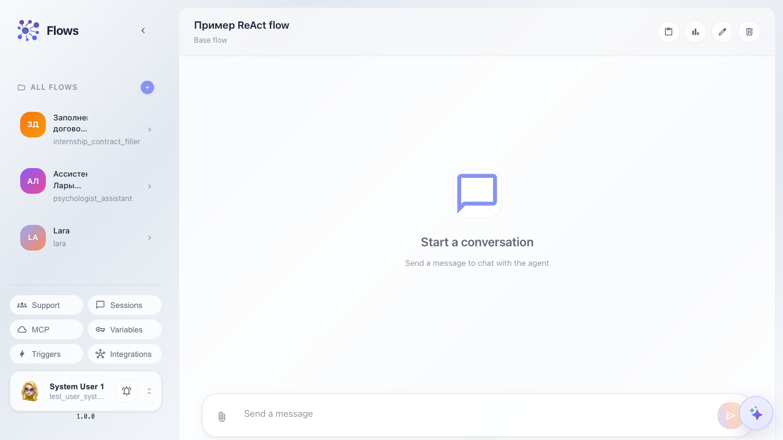Attach a file with paperclip icon
The height and width of the screenshot is (440, 783).
[x=222, y=416]
